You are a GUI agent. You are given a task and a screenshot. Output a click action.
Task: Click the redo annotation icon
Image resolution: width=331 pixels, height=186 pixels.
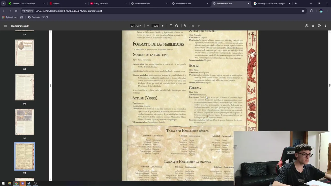198,26
